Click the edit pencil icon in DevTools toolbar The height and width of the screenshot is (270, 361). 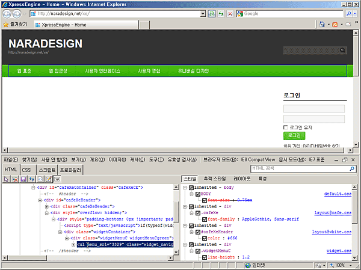pyautogui.click(x=49, y=179)
